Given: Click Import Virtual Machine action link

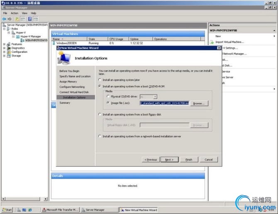Looking at the screenshot, I should click(229, 42).
